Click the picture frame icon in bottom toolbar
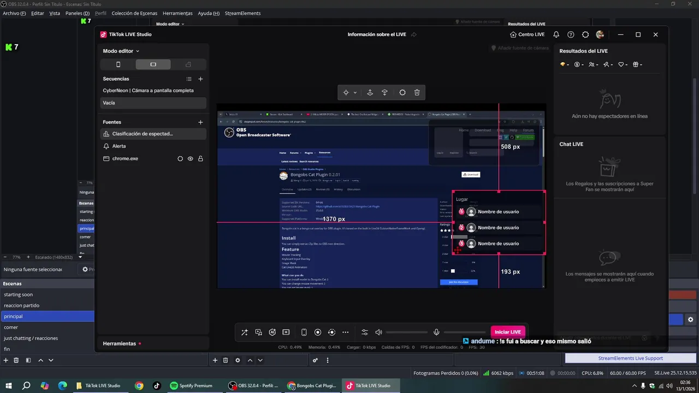 pos(286,332)
